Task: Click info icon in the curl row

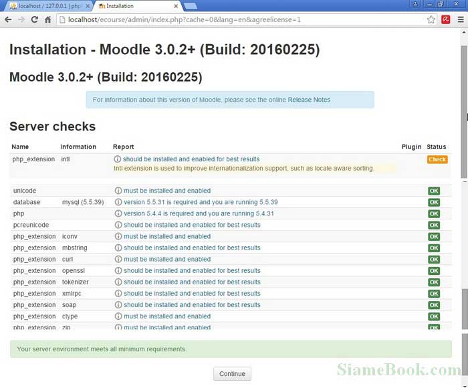Action: pyautogui.click(x=118, y=260)
